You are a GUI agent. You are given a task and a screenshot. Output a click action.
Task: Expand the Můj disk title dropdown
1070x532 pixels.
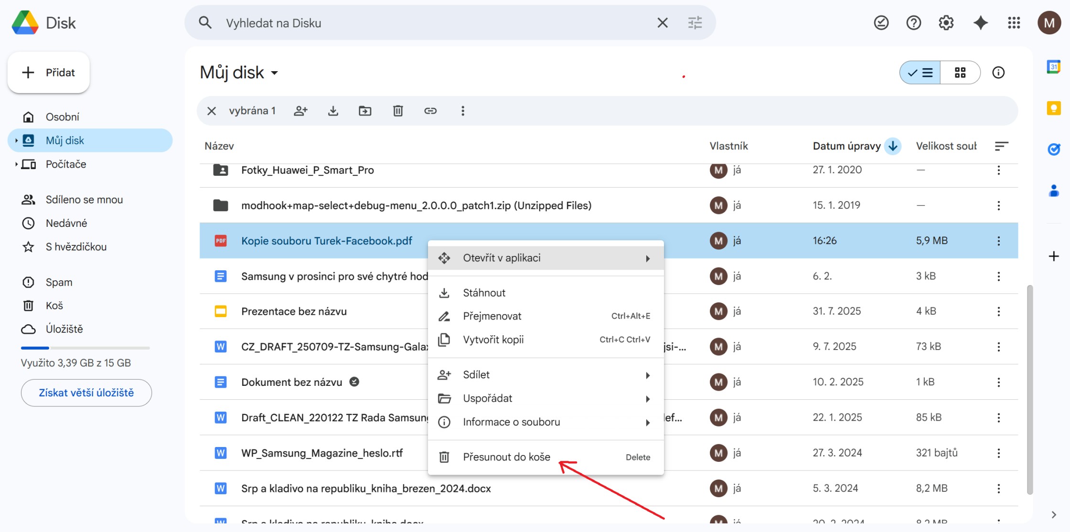pyautogui.click(x=275, y=73)
